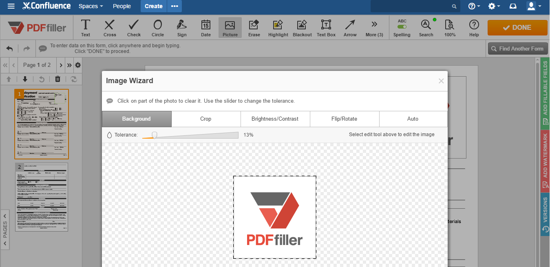Open the Search tool
550x267 pixels.
tap(426, 28)
